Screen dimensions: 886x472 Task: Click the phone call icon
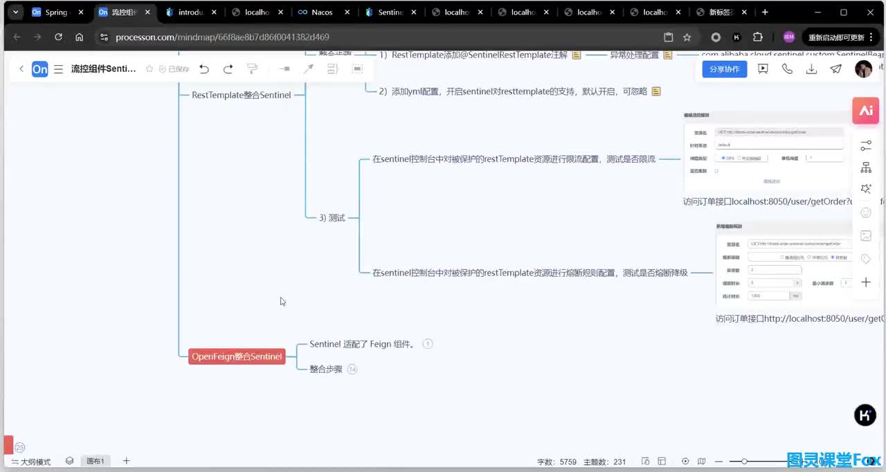point(787,69)
